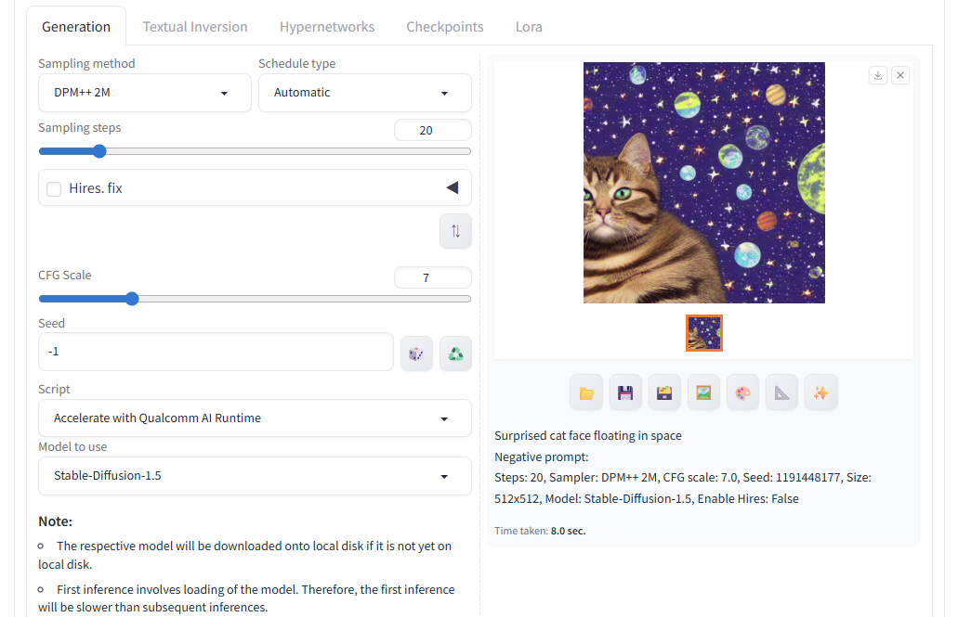
Task: Open the image output folder
Action: (x=586, y=393)
